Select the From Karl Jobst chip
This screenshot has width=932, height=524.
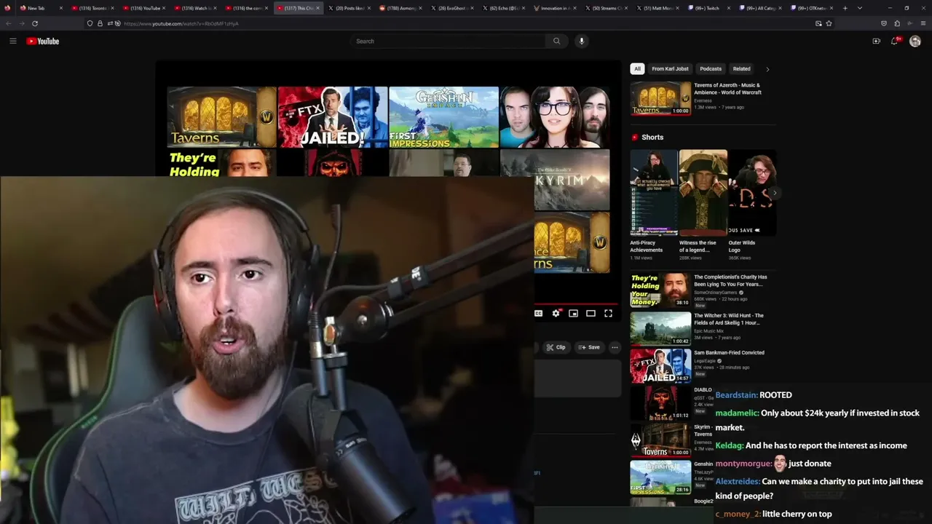point(670,68)
